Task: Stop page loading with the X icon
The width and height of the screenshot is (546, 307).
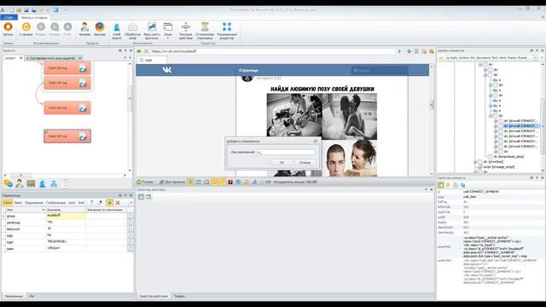Action: point(146,51)
